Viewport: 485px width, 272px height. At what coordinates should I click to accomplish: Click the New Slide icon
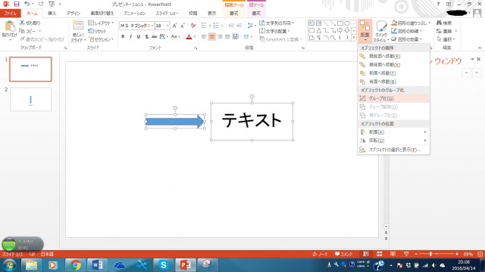77,26
